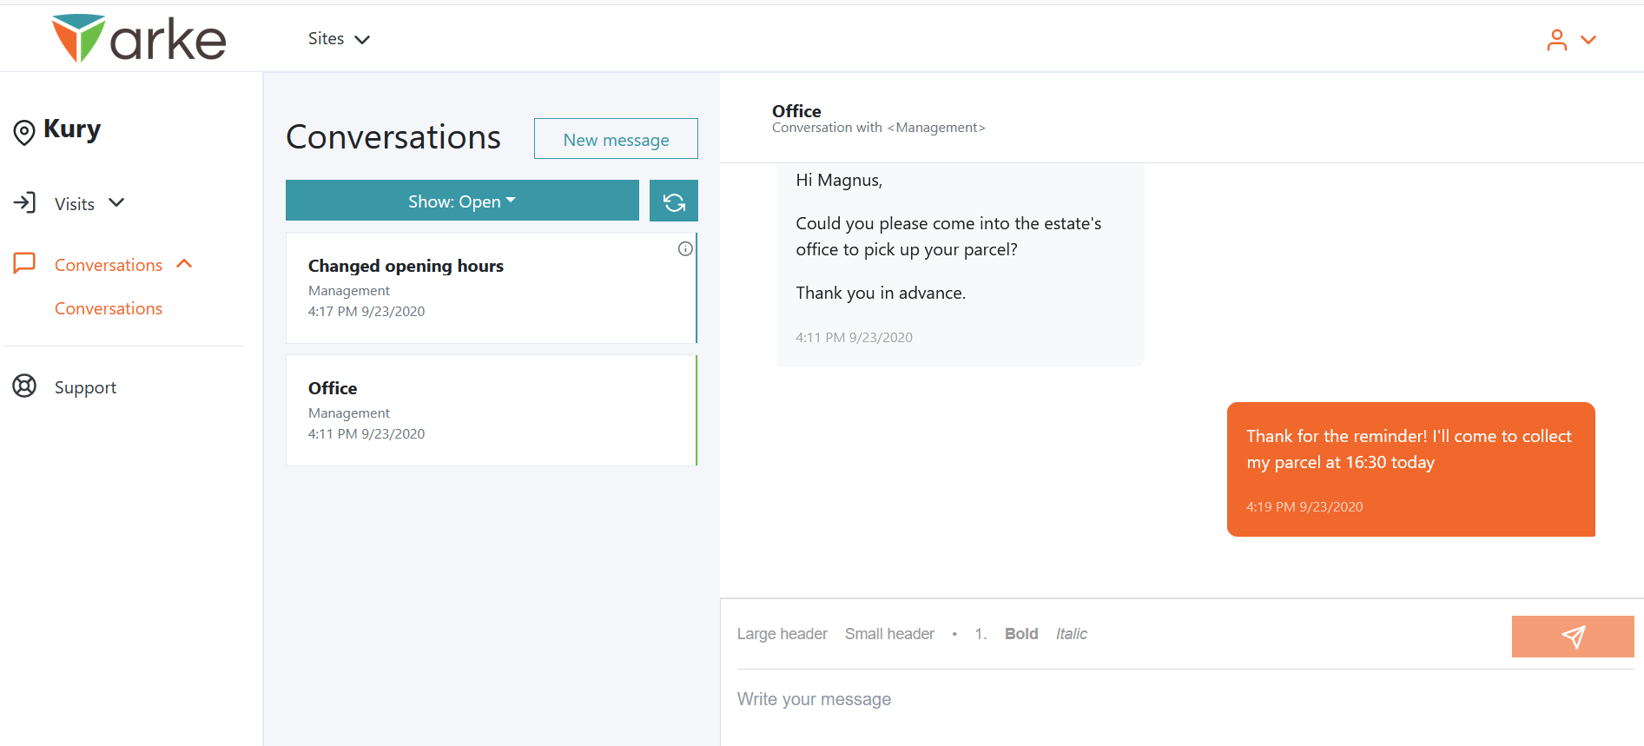1644x746 pixels.
Task: Click the orange reply message bubble
Action: pyautogui.click(x=1410, y=469)
